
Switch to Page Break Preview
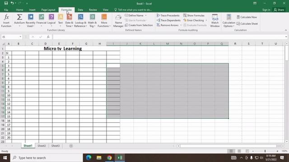[x=247, y=151]
